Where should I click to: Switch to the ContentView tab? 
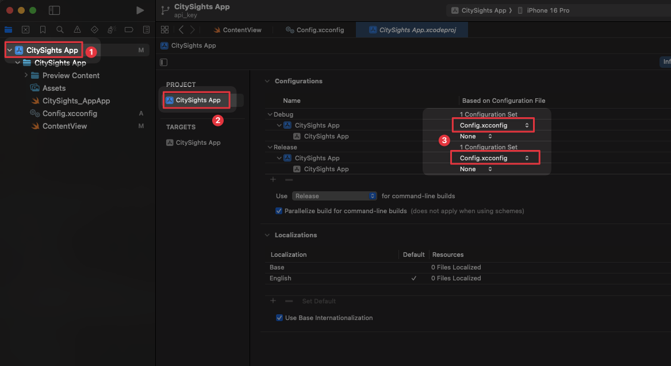pyautogui.click(x=237, y=29)
